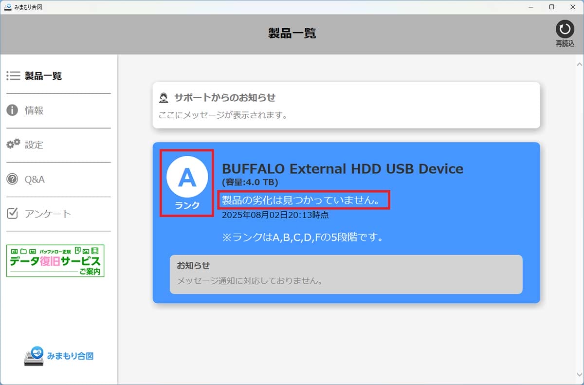This screenshot has height=385, width=584.
Task: Click the question mark icon beside Q&A
Action: (12, 179)
